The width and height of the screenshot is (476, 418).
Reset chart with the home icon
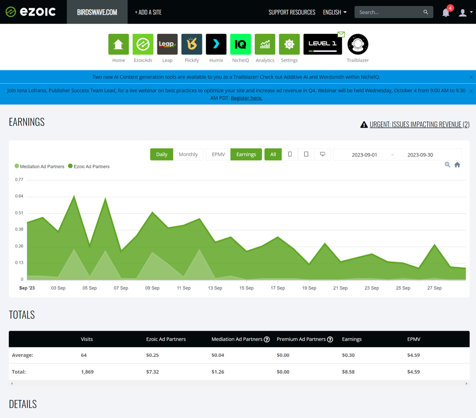point(457,165)
